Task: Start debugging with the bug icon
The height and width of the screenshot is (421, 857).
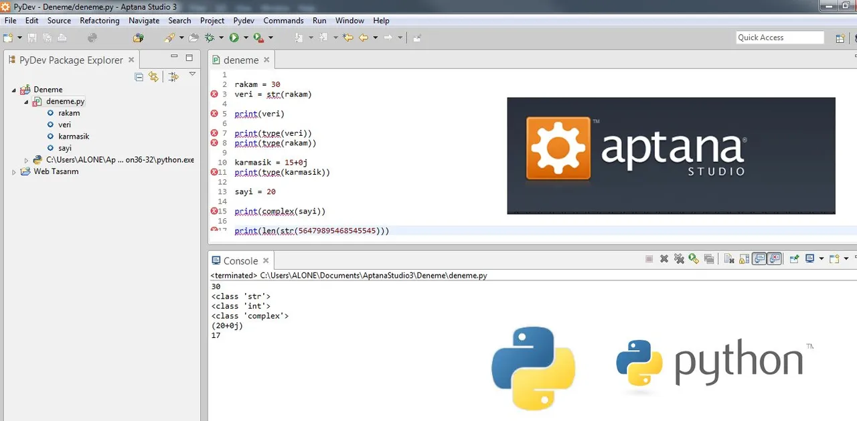Action: click(x=210, y=37)
